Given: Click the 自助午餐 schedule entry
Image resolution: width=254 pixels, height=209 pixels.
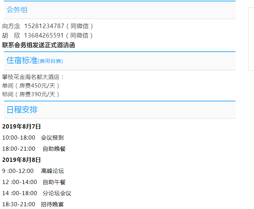Looking at the screenshot, I should pos(54,182).
